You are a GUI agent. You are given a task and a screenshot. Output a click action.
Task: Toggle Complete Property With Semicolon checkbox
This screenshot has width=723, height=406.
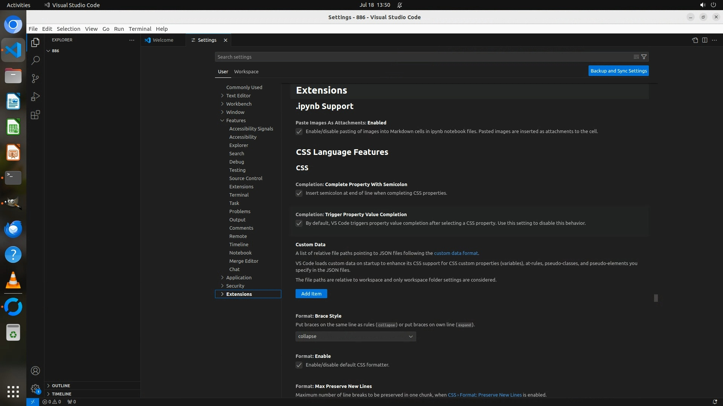(299, 193)
